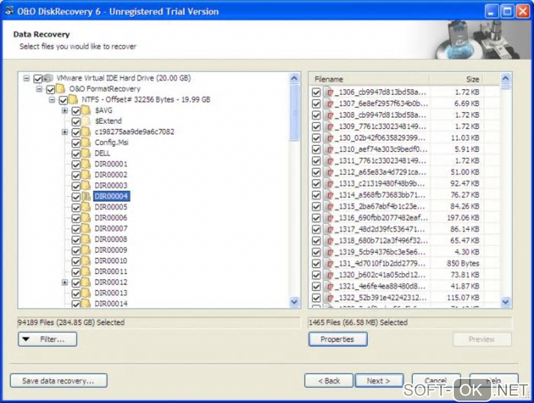Uncheck the _1314_a568fb73683bb71 file checkbox
Image resolution: width=534 pixels, height=403 pixels.
coord(316,195)
